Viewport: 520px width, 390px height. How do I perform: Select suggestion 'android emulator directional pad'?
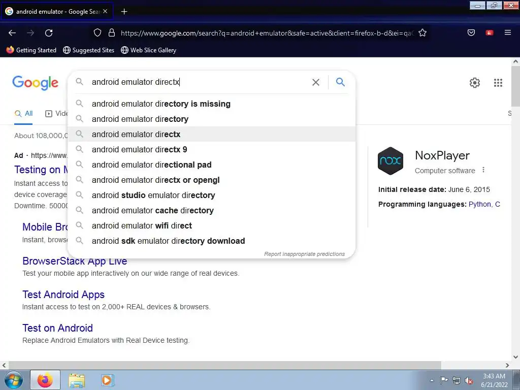click(x=211, y=165)
